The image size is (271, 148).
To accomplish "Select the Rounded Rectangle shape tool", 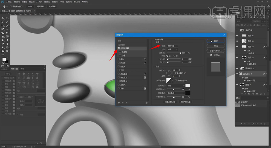I will [7, 48].
